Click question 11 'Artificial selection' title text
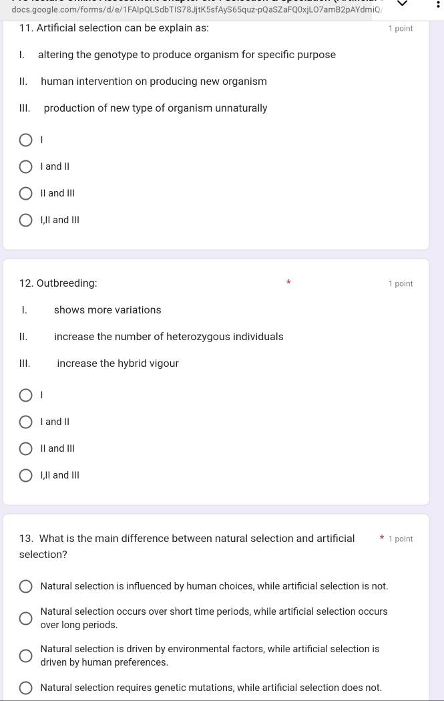 [x=114, y=28]
